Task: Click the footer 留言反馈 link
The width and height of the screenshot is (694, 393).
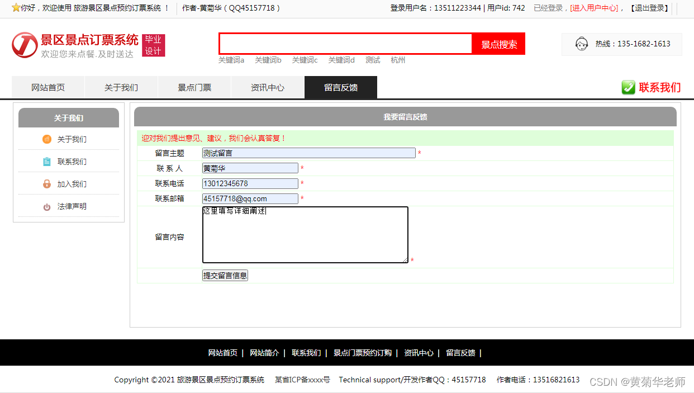Action: click(x=460, y=353)
